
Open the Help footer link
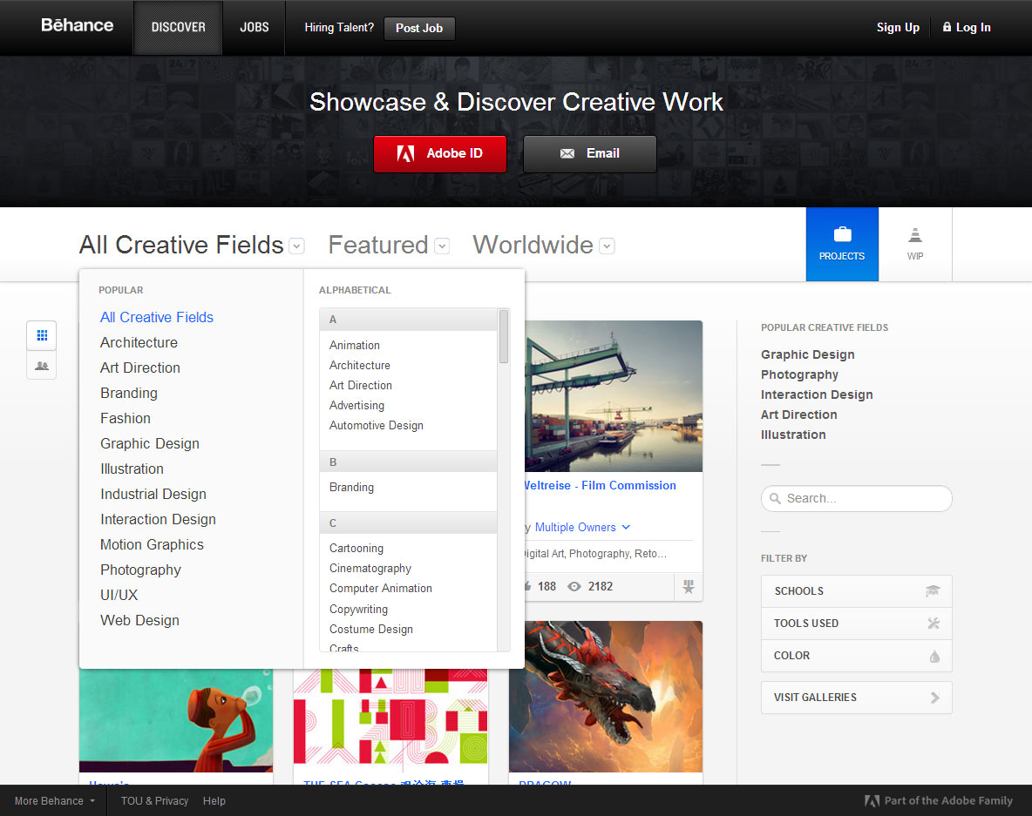(x=214, y=801)
